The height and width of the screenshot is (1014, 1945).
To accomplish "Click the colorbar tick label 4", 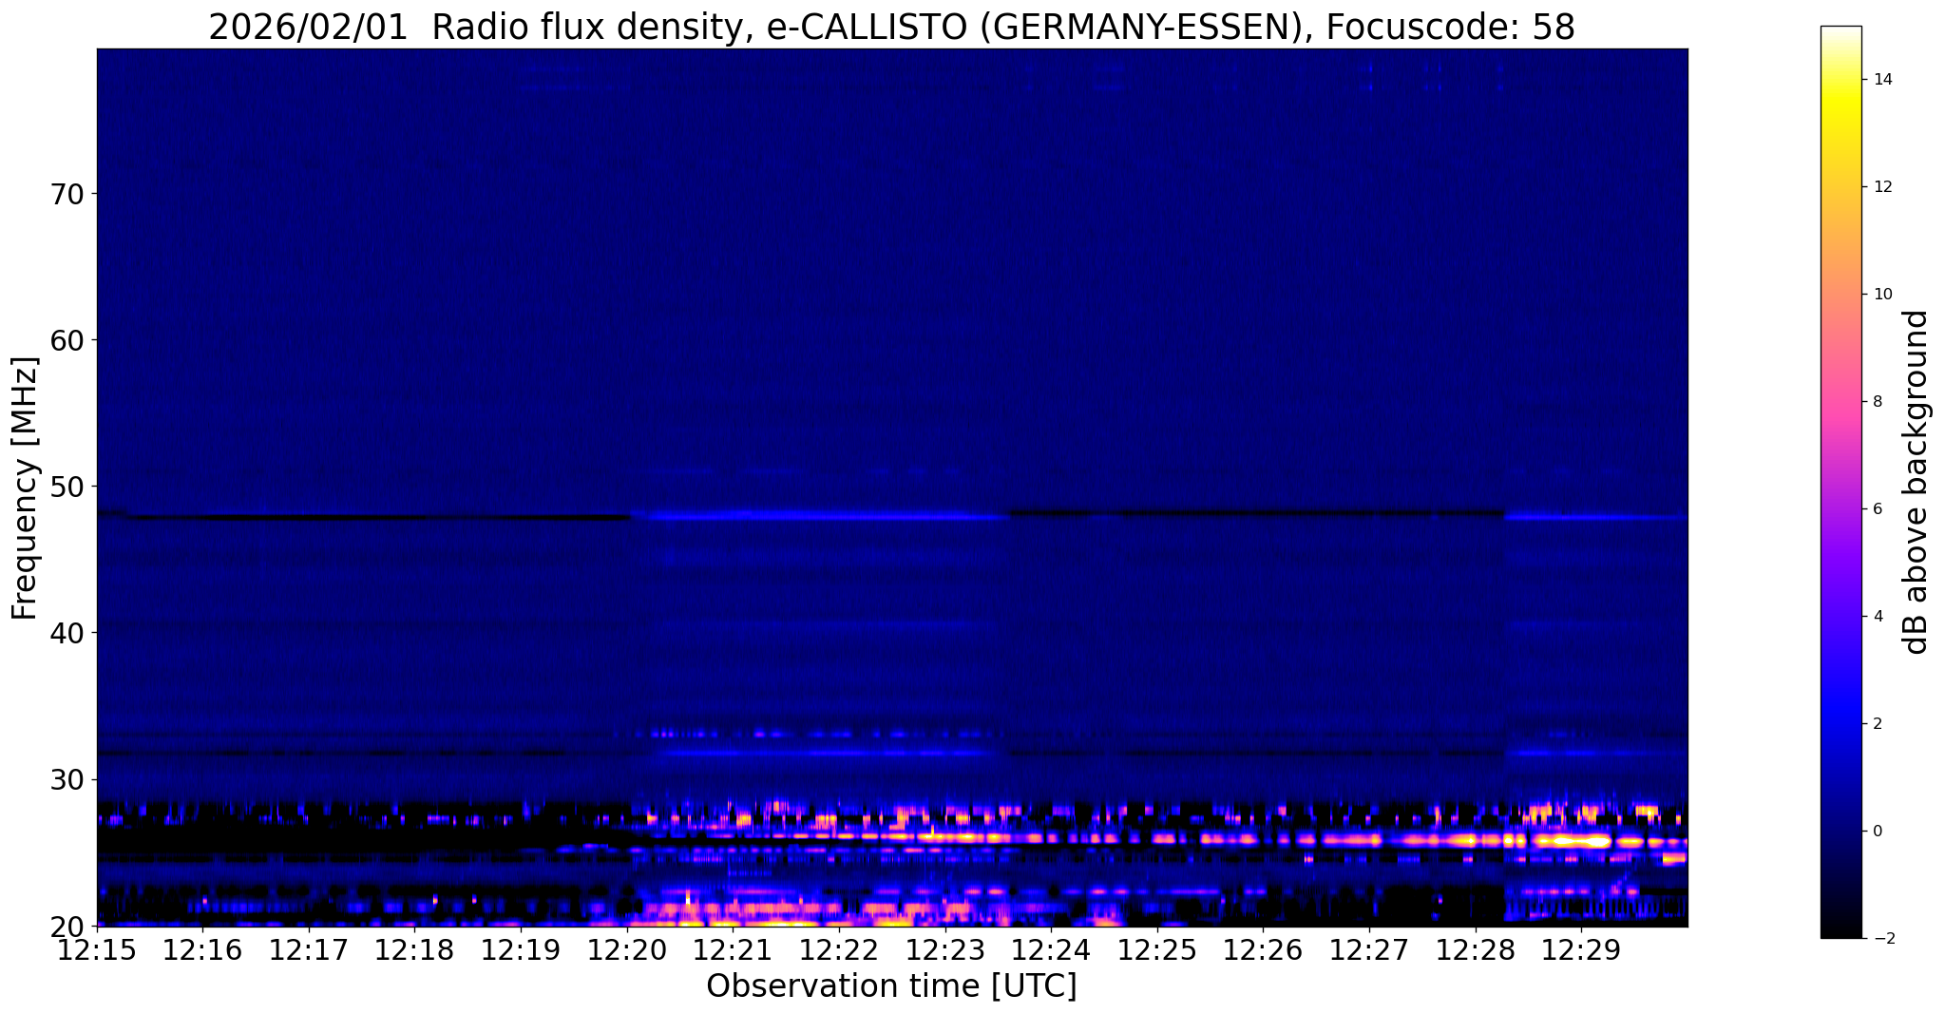I will tap(1877, 617).
